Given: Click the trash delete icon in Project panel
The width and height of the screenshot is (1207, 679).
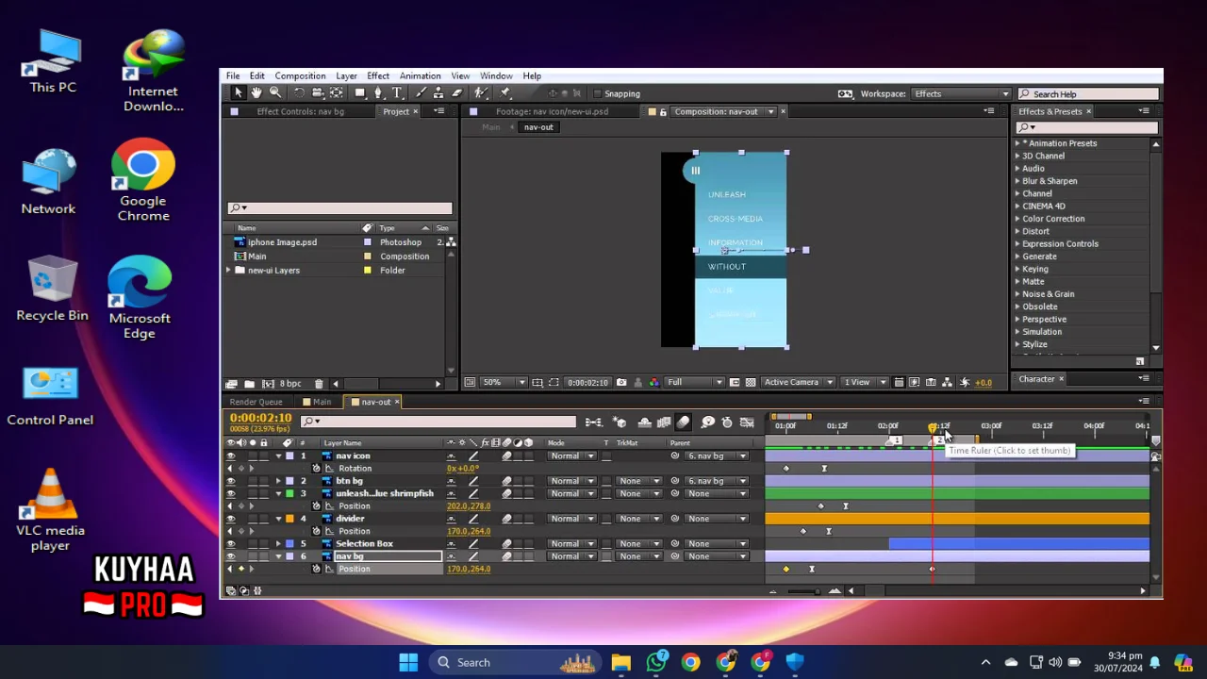Looking at the screenshot, I should tap(319, 384).
